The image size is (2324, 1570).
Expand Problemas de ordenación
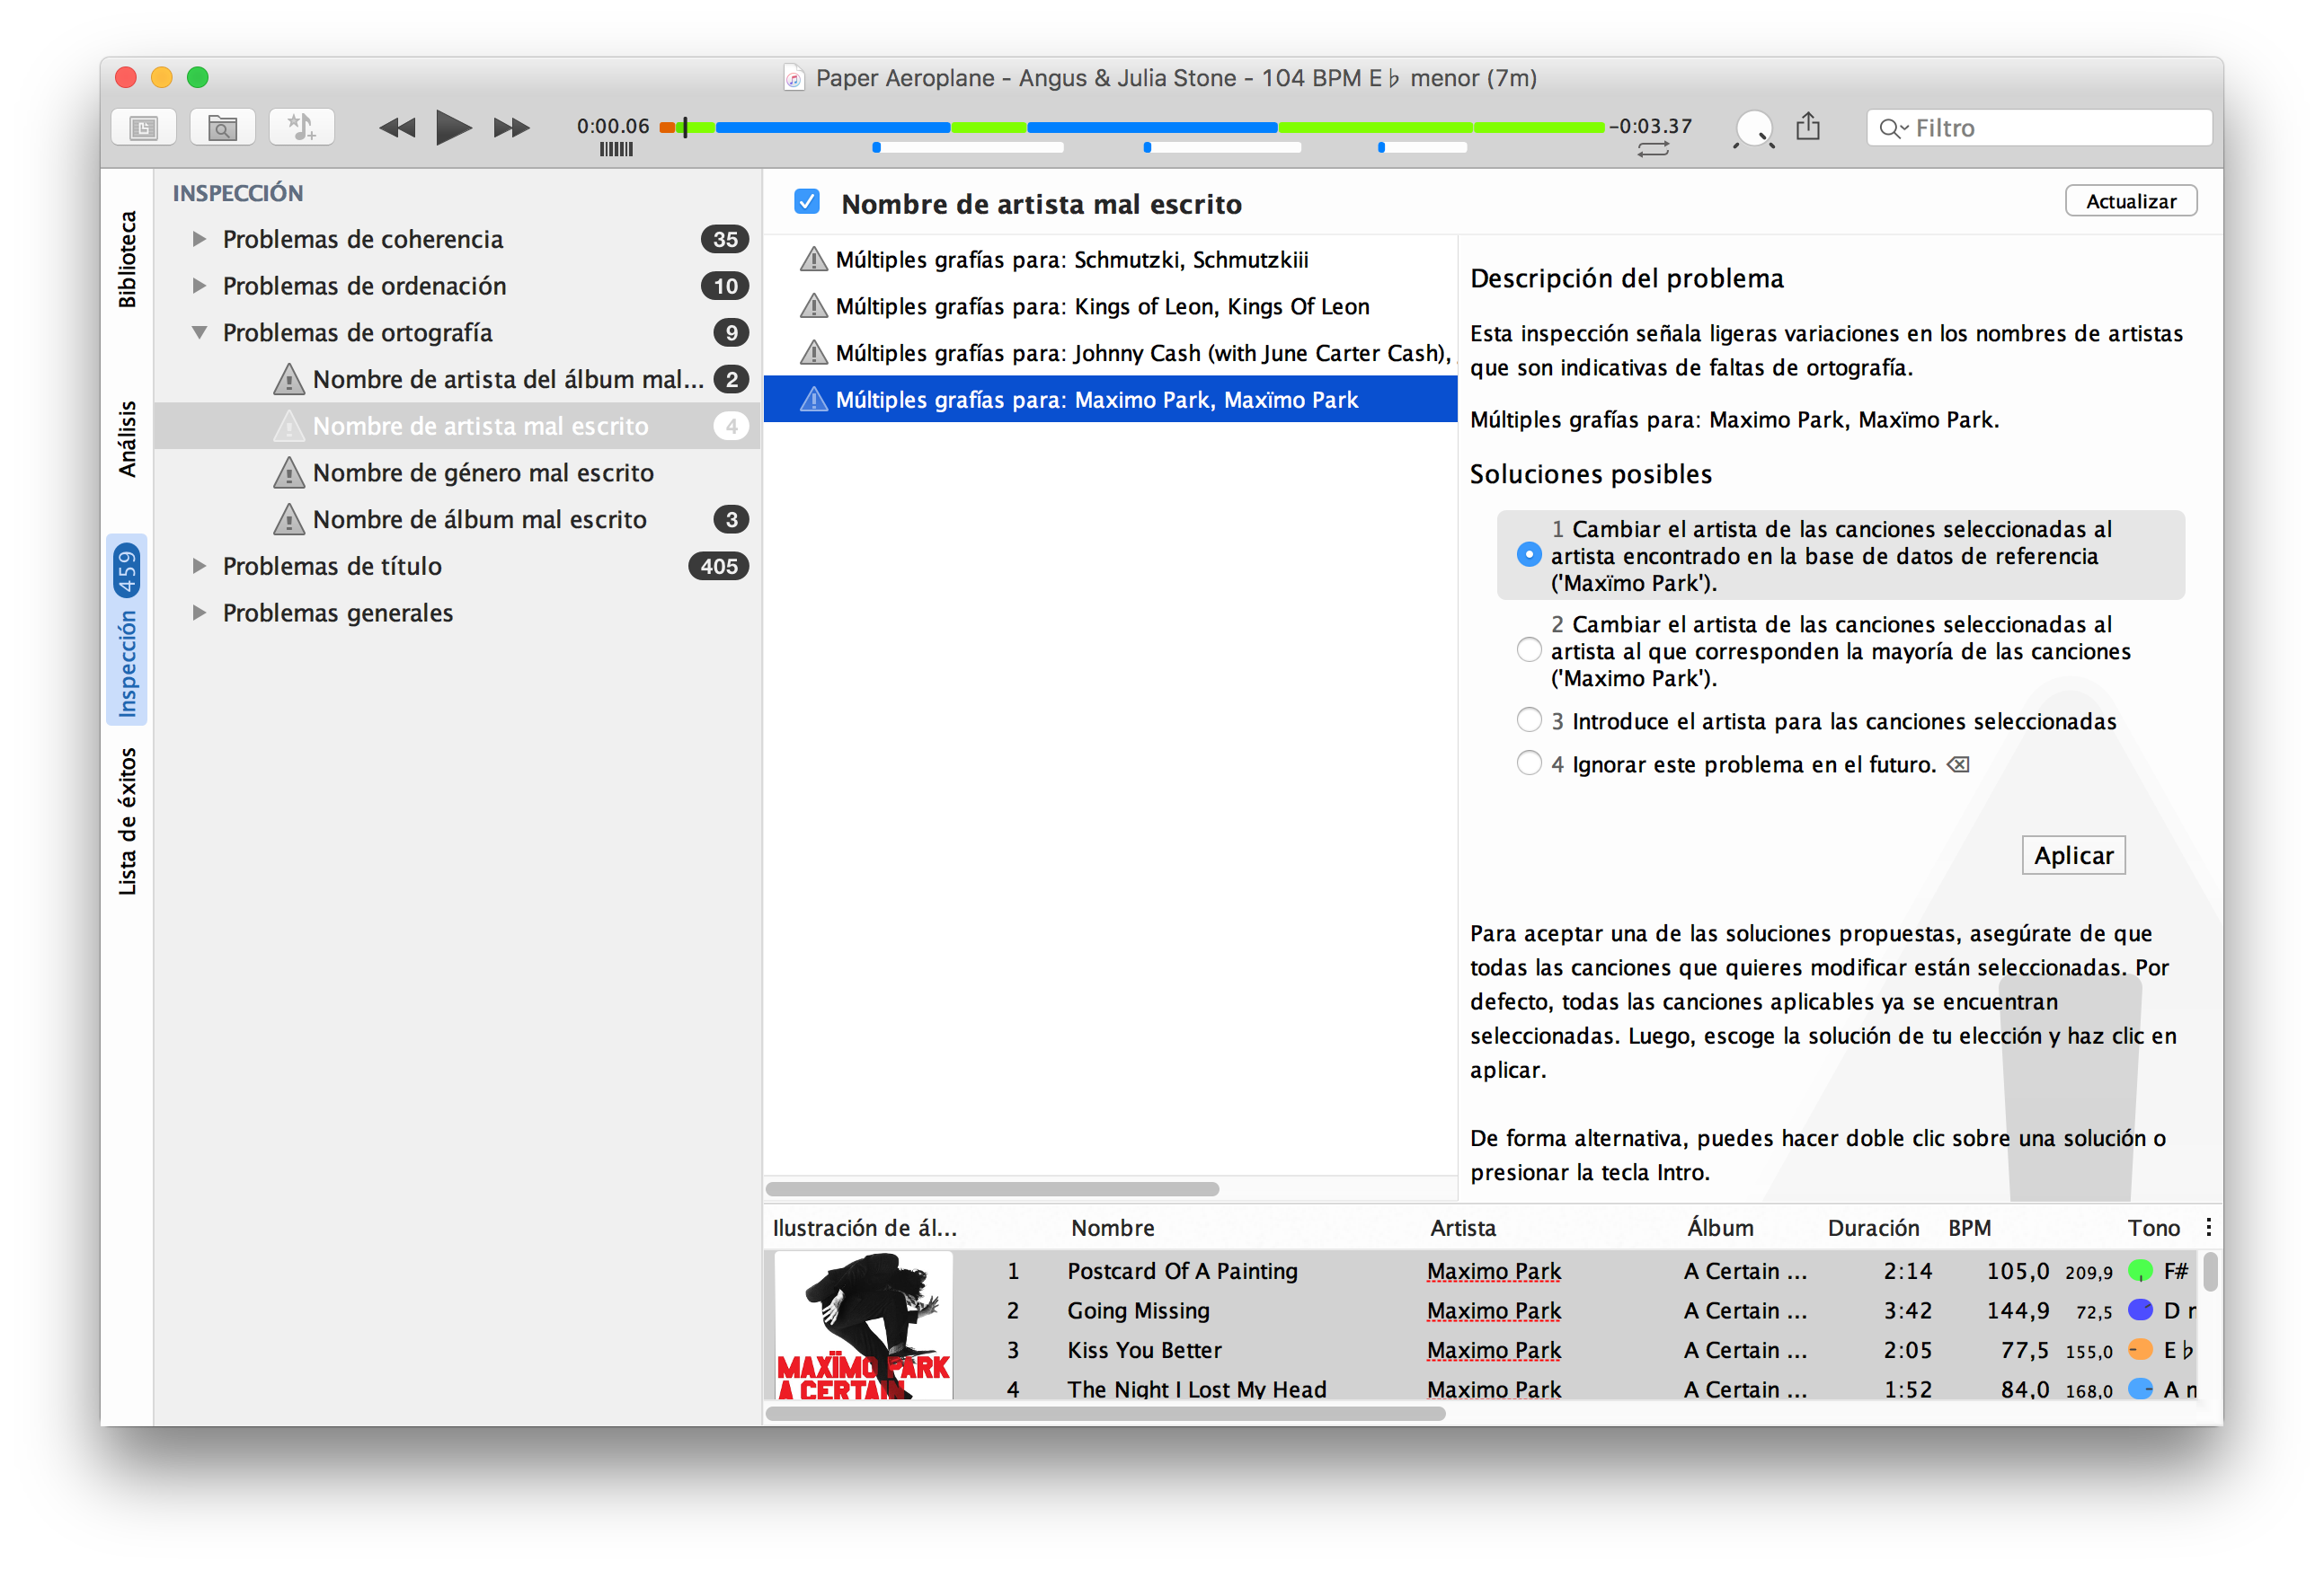click(199, 286)
